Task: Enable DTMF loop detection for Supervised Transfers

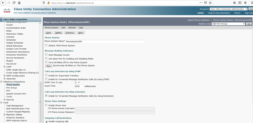Action: [x=46, y=75]
